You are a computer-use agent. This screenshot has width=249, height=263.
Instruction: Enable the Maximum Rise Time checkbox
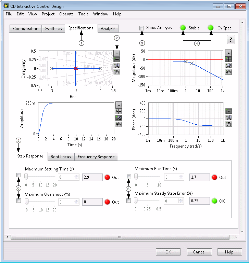pos(129,177)
